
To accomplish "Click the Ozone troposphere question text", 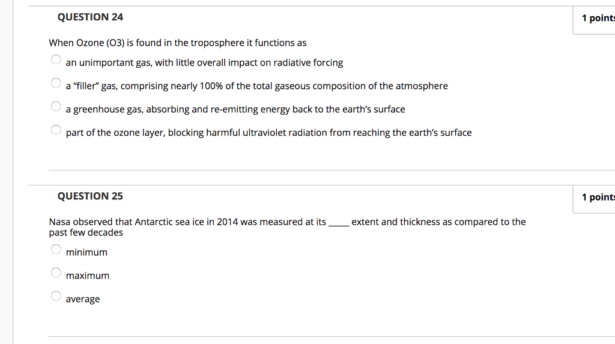I will [178, 43].
